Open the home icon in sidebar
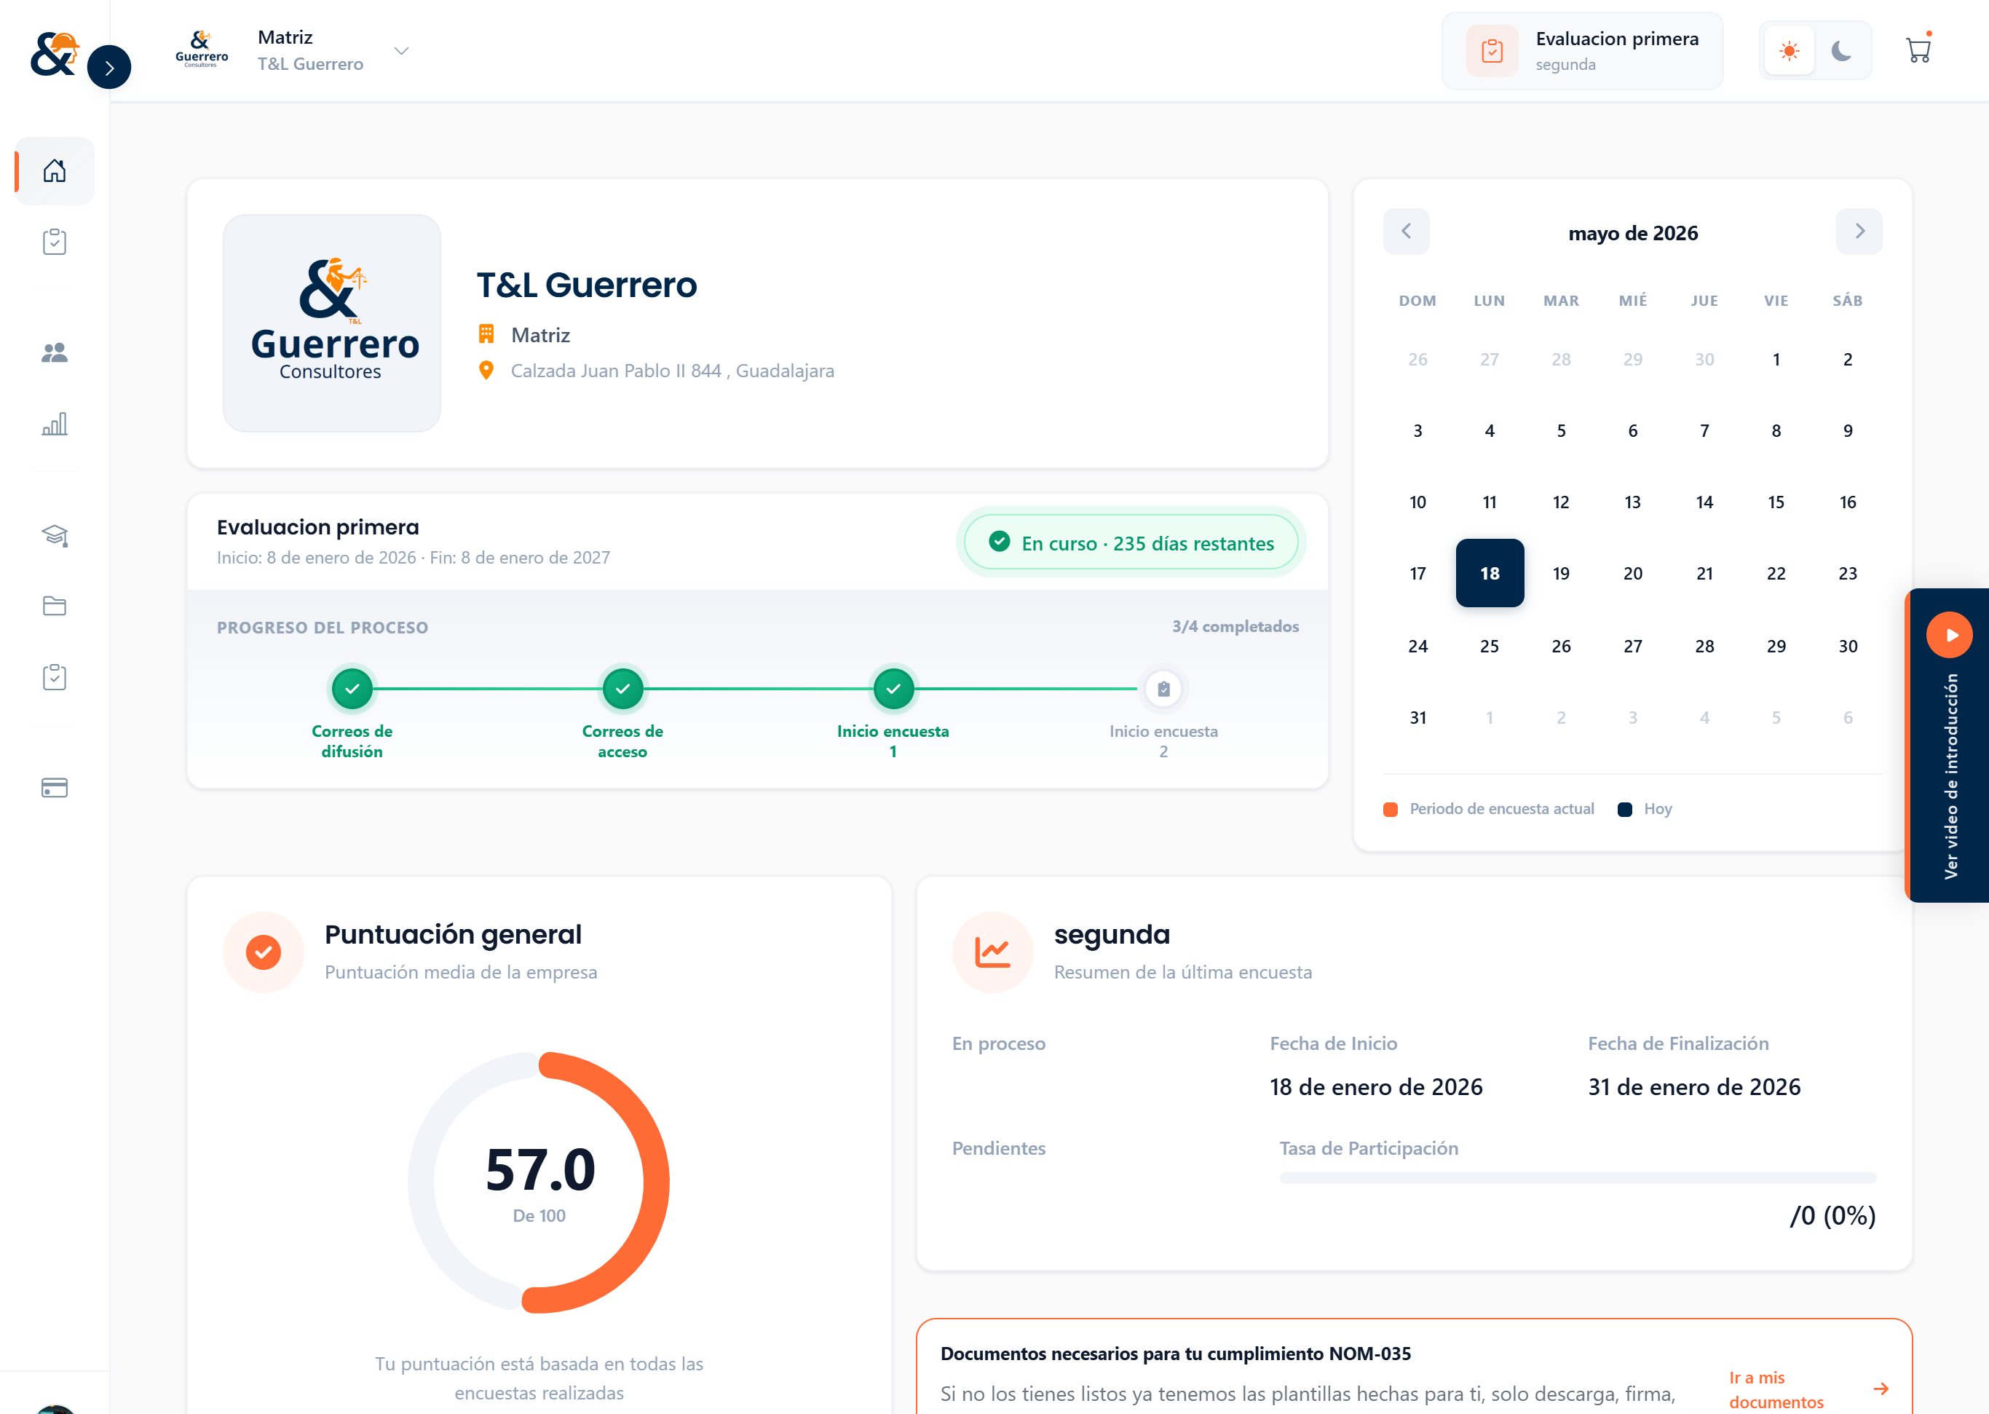Image resolution: width=1989 pixels, height=1414 pixels. pyautogui.click(x=54, y=170)
